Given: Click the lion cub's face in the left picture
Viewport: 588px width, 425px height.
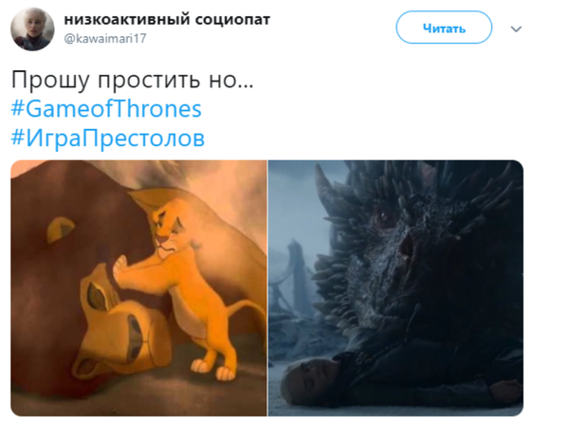Looking at the screenshot, I should coord(166,229).
